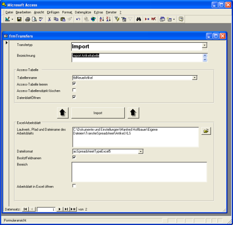Toggle Access-Tabelle leeren checkbox
The height and width of the screenshot is (225, 233).
point(74,84)
